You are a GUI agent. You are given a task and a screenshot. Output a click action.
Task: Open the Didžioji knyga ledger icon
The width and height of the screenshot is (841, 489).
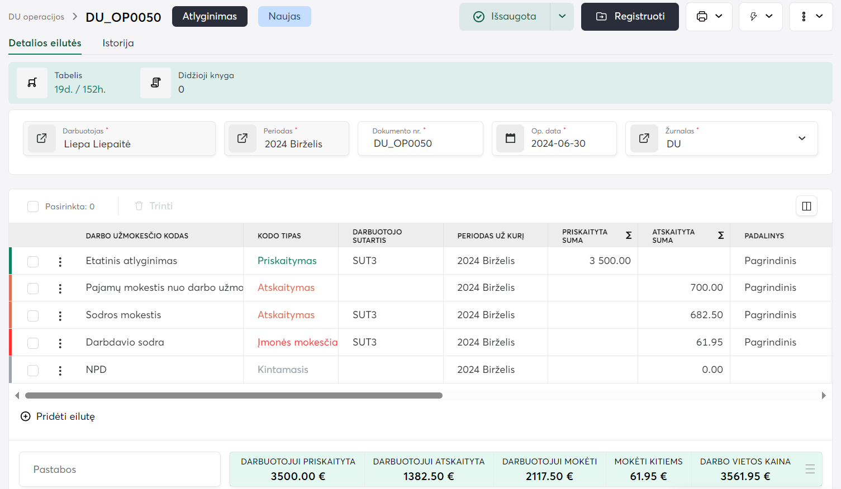pos(155,83)
